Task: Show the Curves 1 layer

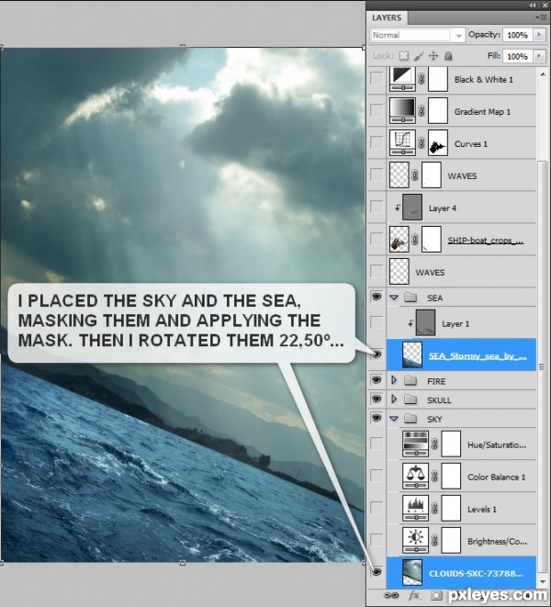Action: 377,143
